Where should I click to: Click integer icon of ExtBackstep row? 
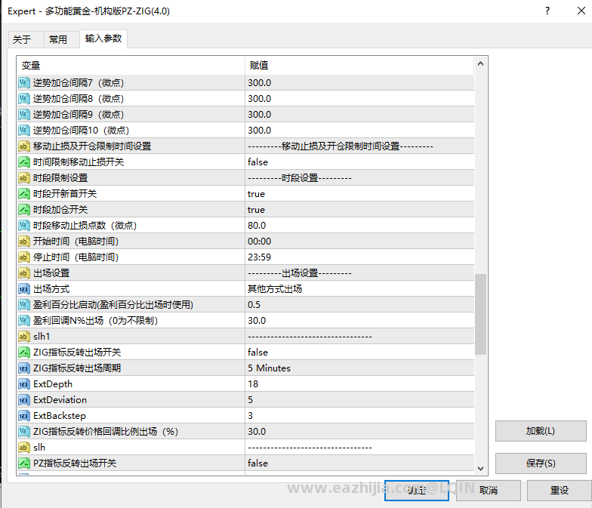pyautogui.click(x=24, y=415)
